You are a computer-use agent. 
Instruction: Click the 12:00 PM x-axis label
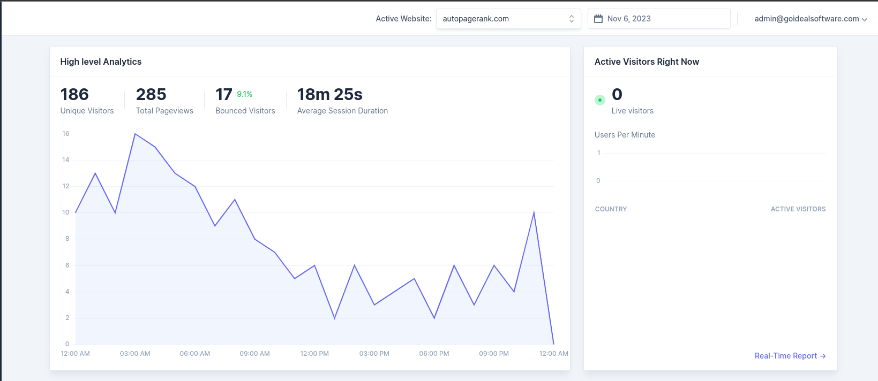pos(314,354)
